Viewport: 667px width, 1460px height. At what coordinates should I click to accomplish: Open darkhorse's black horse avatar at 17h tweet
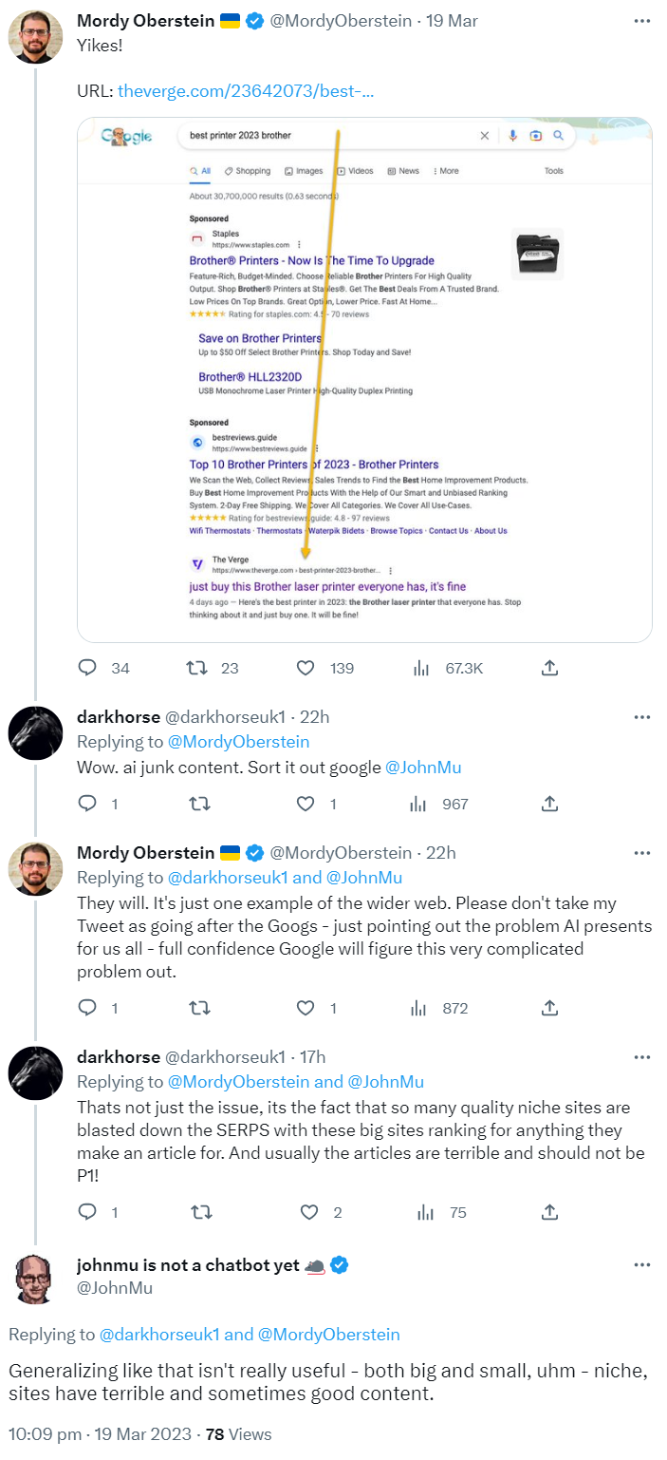click(x=36, y=1072)
